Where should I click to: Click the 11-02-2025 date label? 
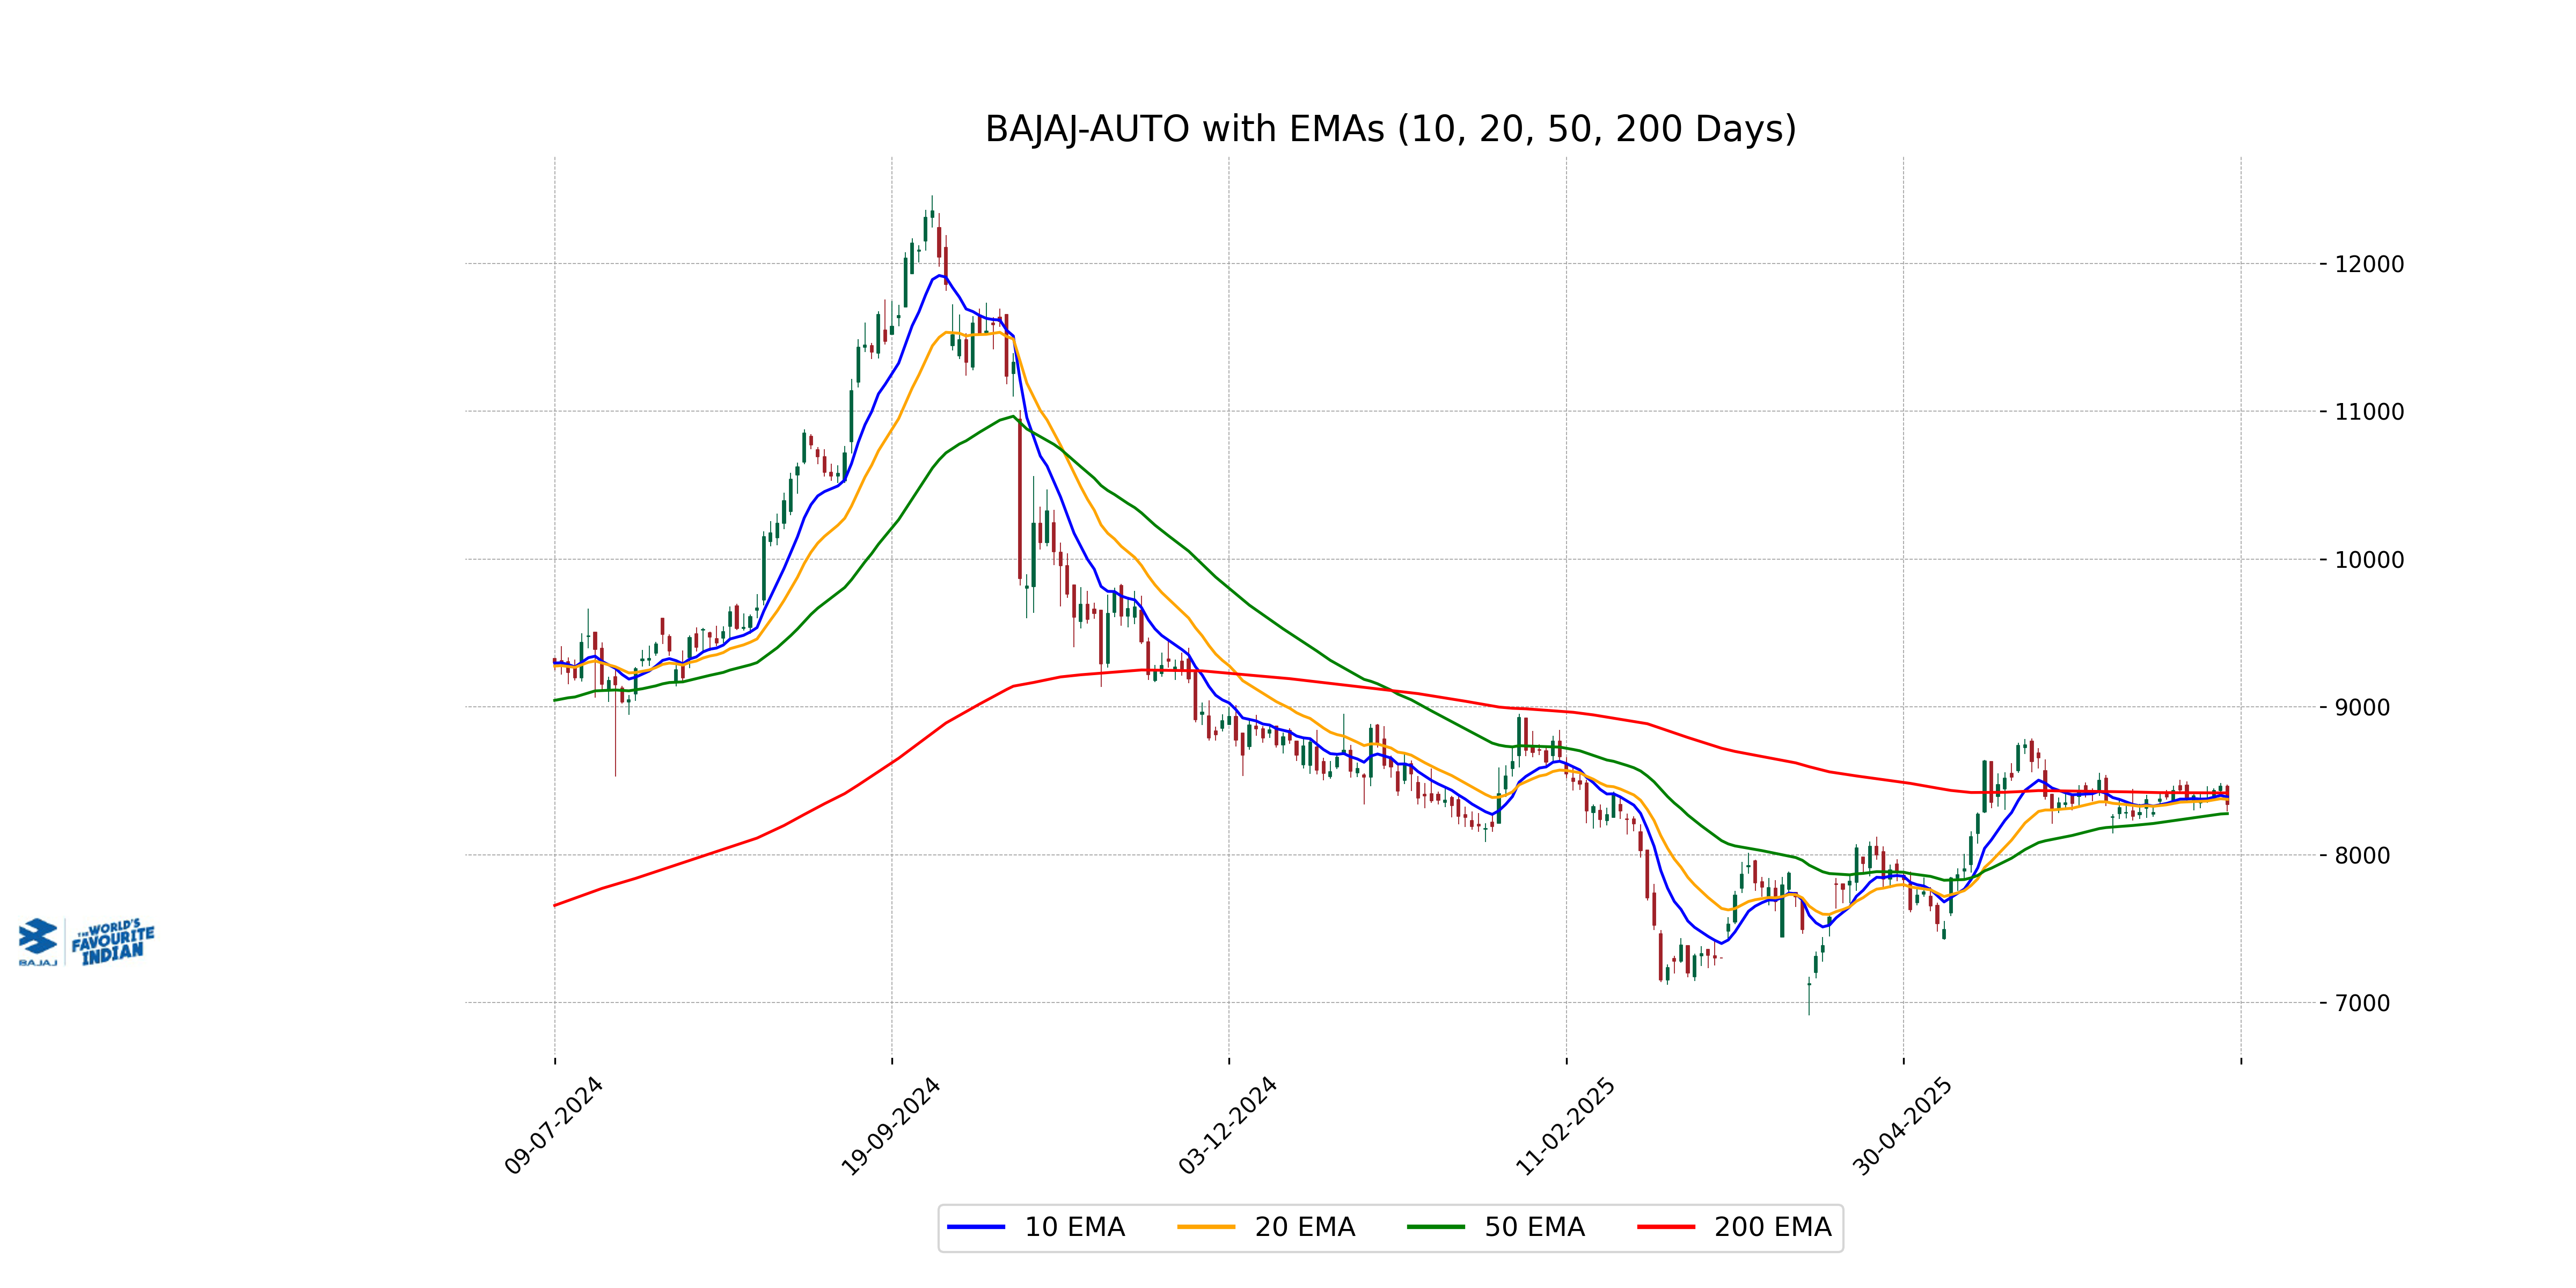coord(1566,1126)
